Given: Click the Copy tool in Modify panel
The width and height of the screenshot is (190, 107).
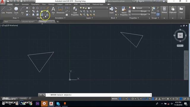Looking at the screenshot, I should (x=34, y=11).
